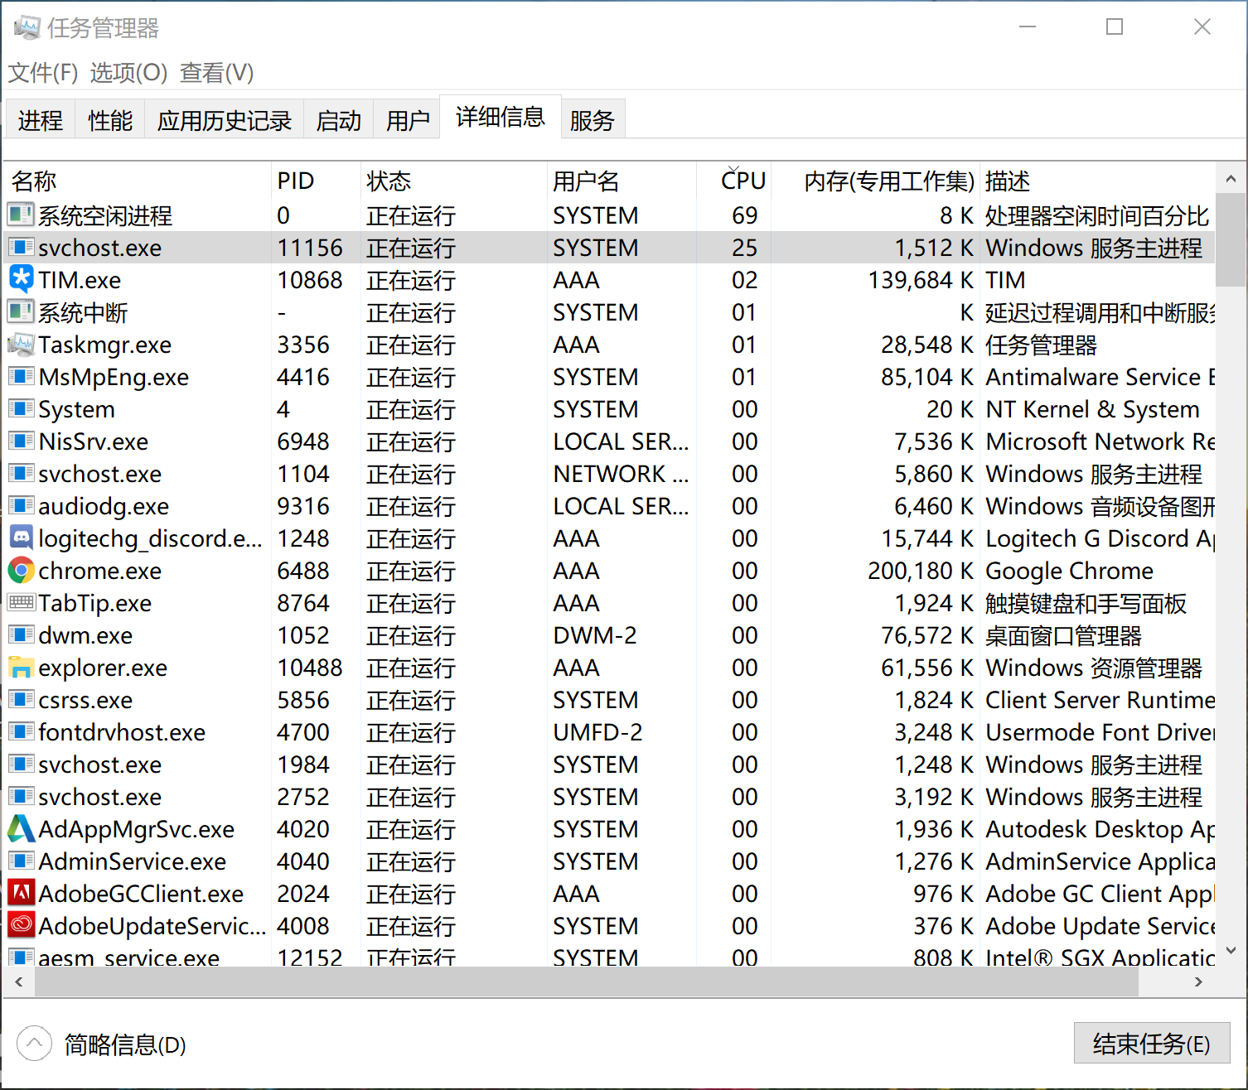Click the horizontal scrollbar right arrow
Screen dimensions: 1248x1090
click(x=1198, y=981)
